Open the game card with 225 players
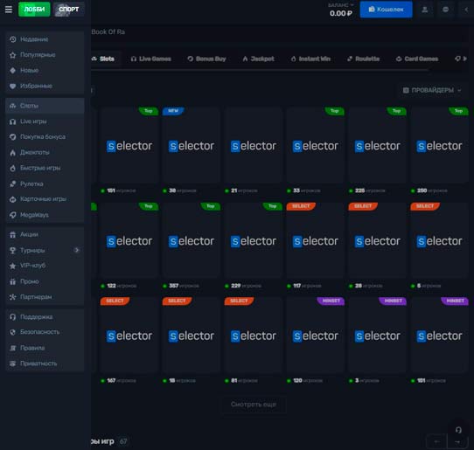Screen dimensions: 474x450 click(x=377, y=146)
